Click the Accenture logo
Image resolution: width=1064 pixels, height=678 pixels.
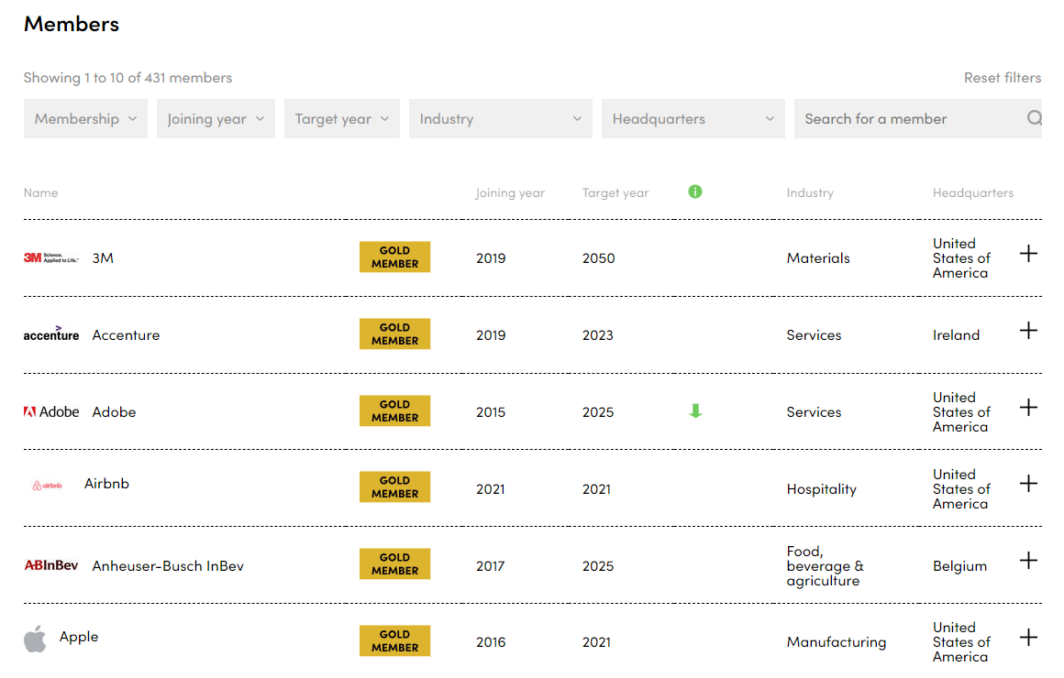[51, 333]
